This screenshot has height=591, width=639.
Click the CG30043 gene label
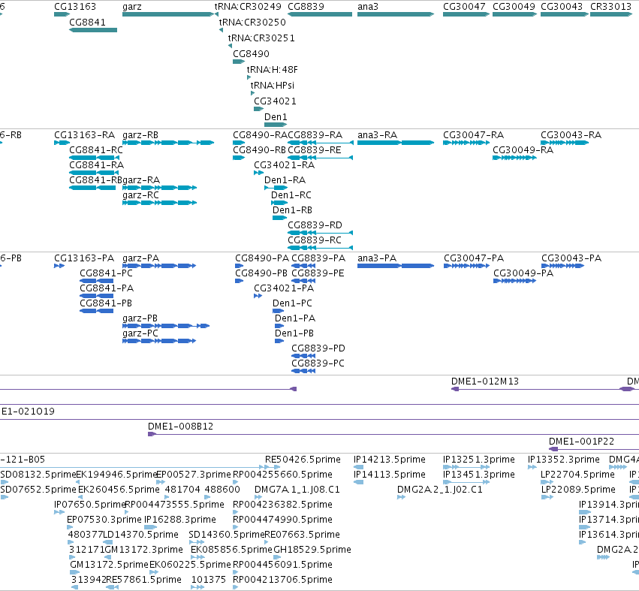click(x=562, y=7)
